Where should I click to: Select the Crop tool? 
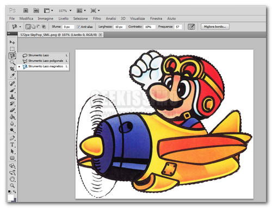point(12,69)
